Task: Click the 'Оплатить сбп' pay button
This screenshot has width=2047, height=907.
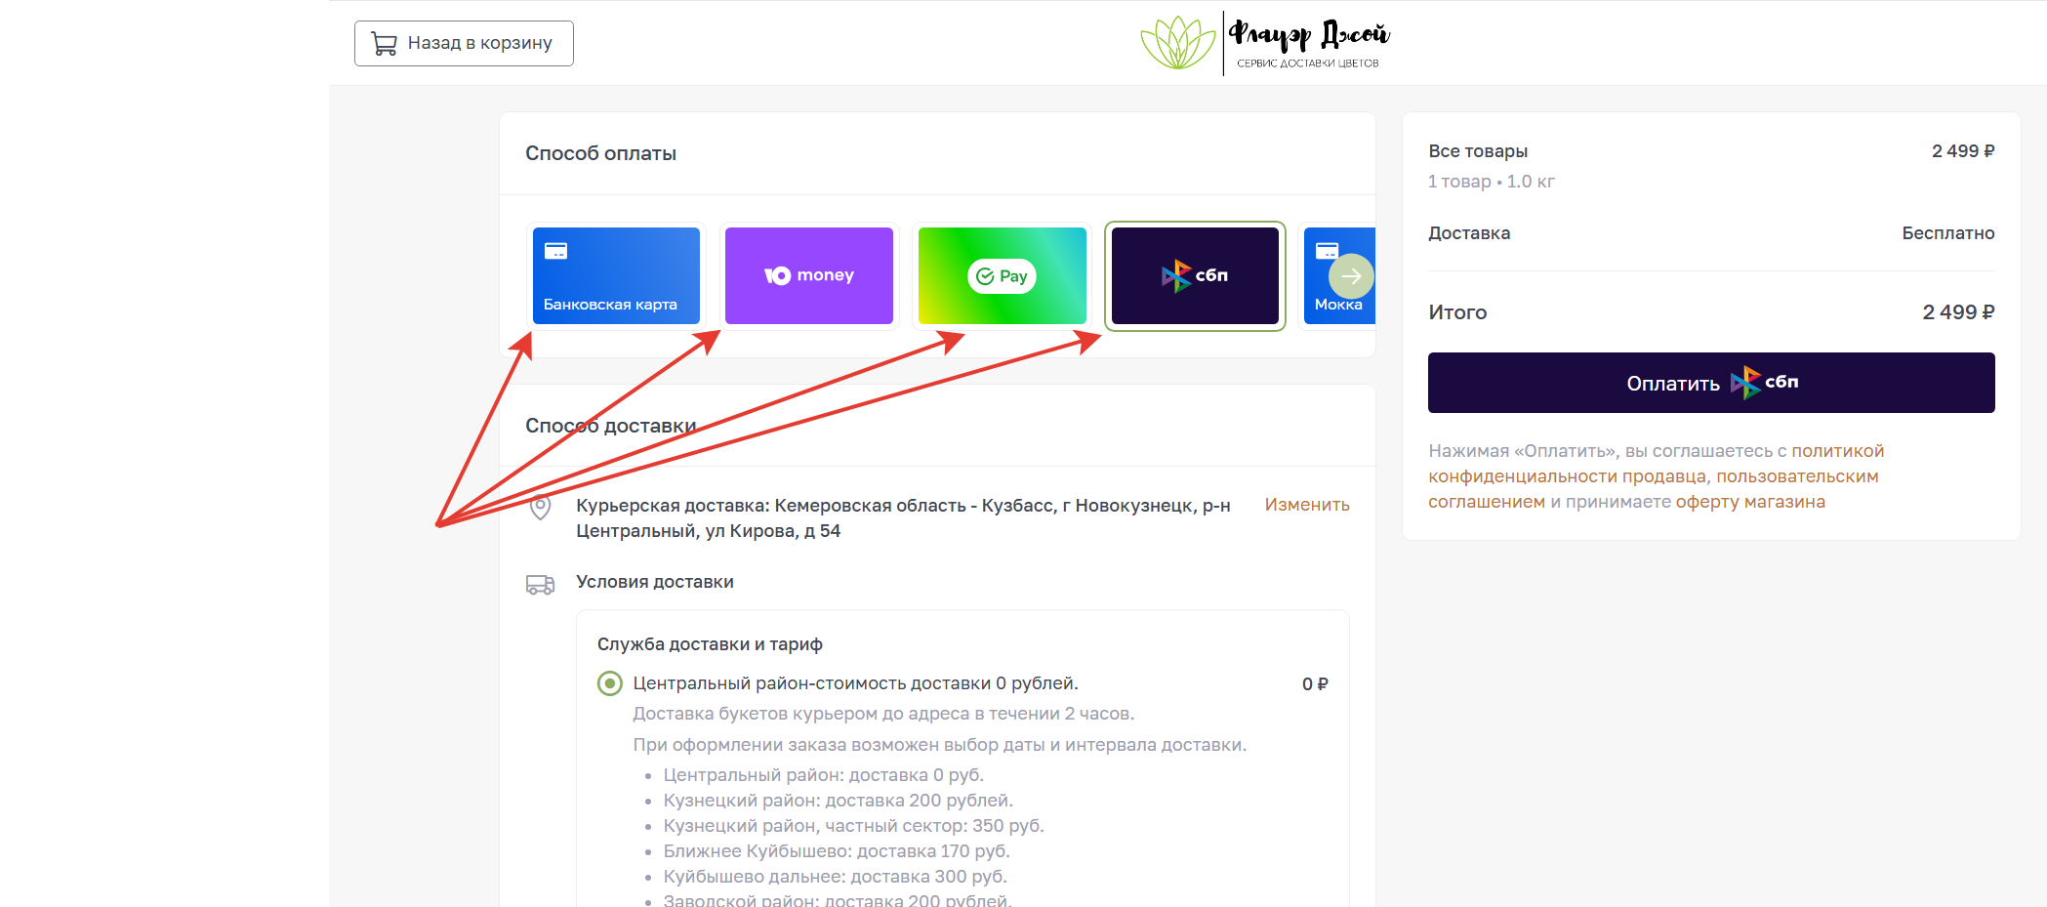Action: 1711,383
